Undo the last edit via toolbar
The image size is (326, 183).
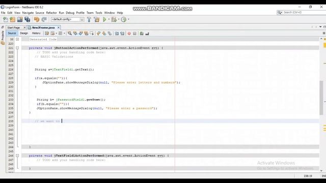point(37,19)
